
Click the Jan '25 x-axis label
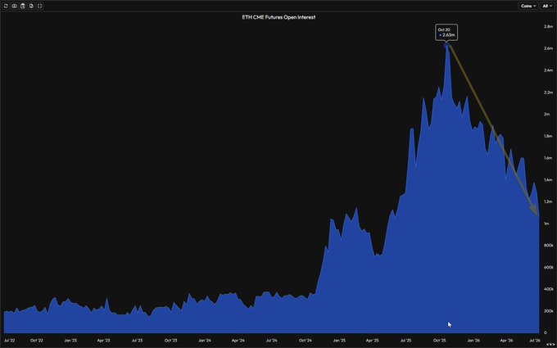coord(339,340)
